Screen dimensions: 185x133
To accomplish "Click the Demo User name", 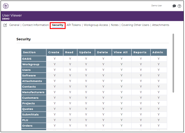I will (x=157, y=6).
